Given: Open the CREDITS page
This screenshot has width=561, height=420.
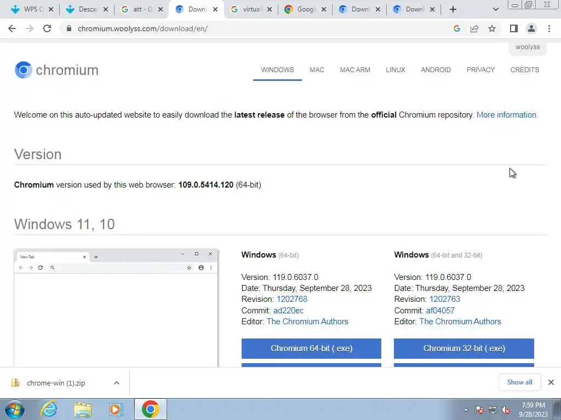Looking at the screenshot, I should coord(524,70).
